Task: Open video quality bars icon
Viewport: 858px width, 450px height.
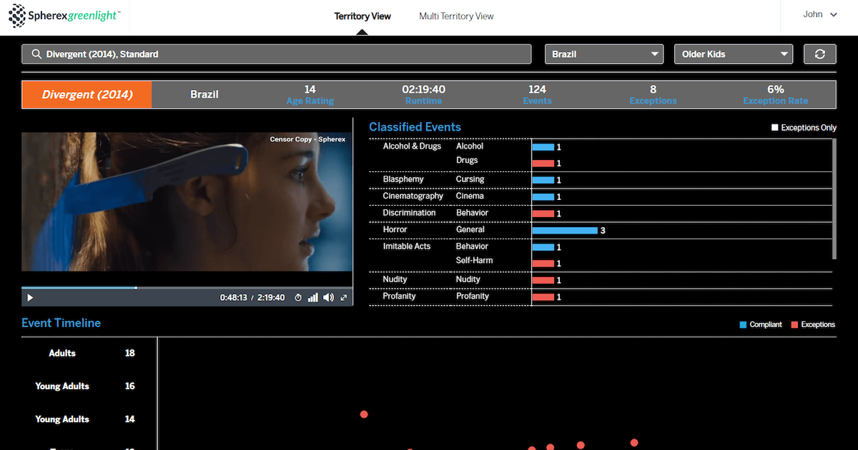Action: 312,297
